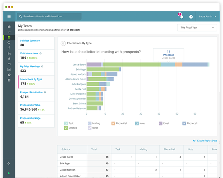Click the help question mark icon

pos(191,17)
